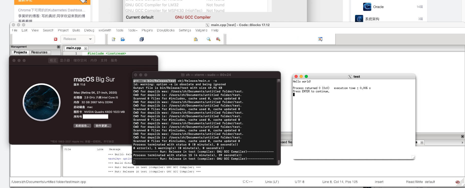Switch to the Projects tab
Image resolution: width=465 pixels, height=188 pixels.
[20, 52]
